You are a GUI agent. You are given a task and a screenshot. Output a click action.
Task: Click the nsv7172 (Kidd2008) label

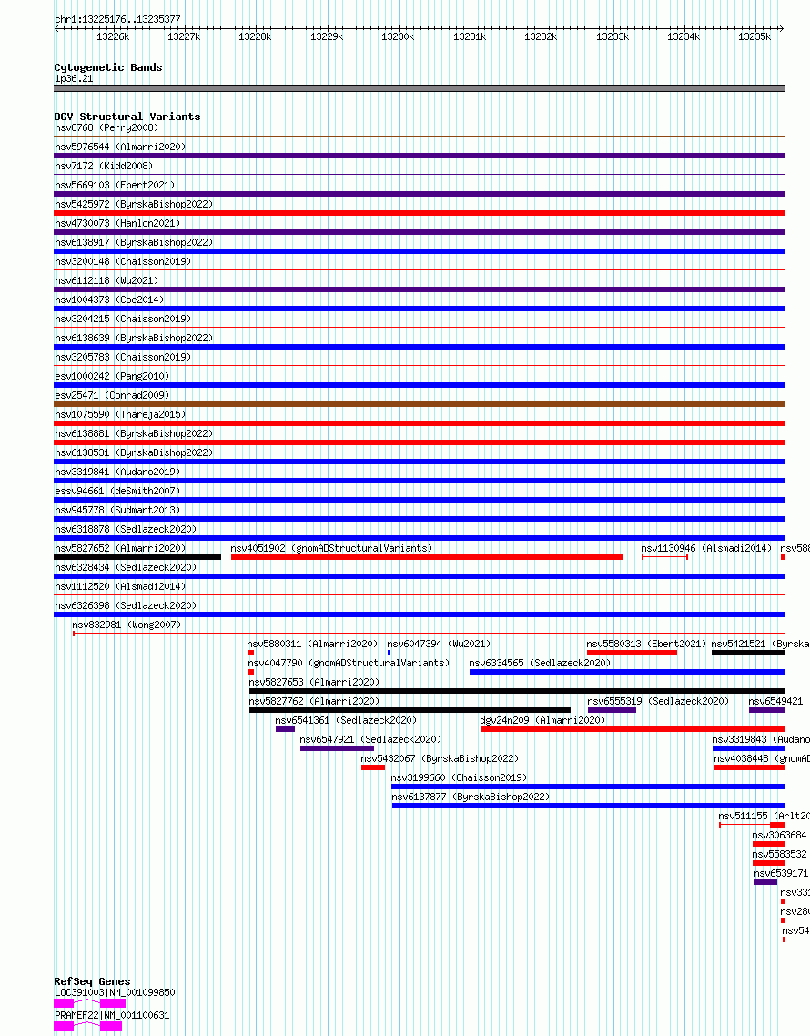pyautogui.click(x=104, y=166)
